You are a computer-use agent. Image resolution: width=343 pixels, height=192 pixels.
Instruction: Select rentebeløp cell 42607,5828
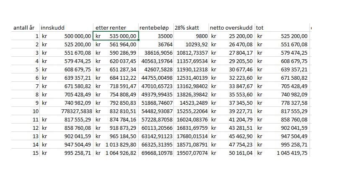click(156, 70)
